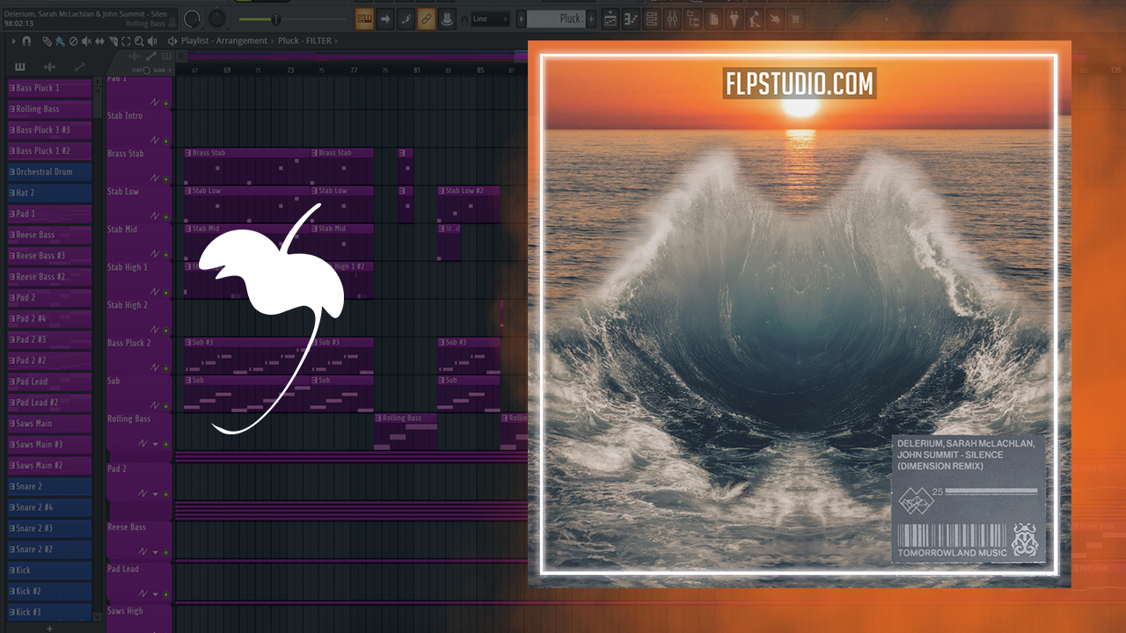Click the Pluck - FILTER breadcrumb
Image resolution: width=1126 pixels, height=633 pixels.
[305, 41]
